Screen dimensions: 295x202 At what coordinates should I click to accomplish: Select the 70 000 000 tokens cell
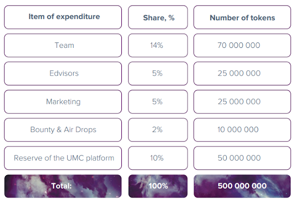242,46
